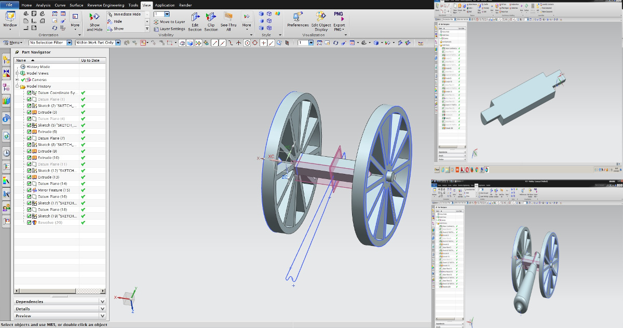
Task: Open Layer Settings
Action: point(169,29)
